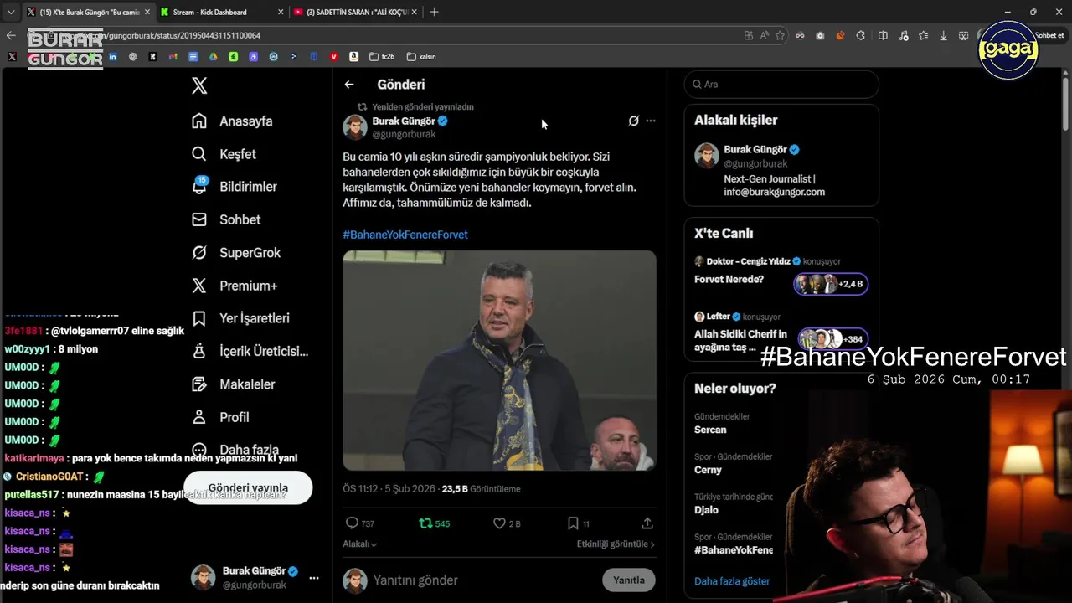Open Makaleler from the sidebar

tap(234, 384)
